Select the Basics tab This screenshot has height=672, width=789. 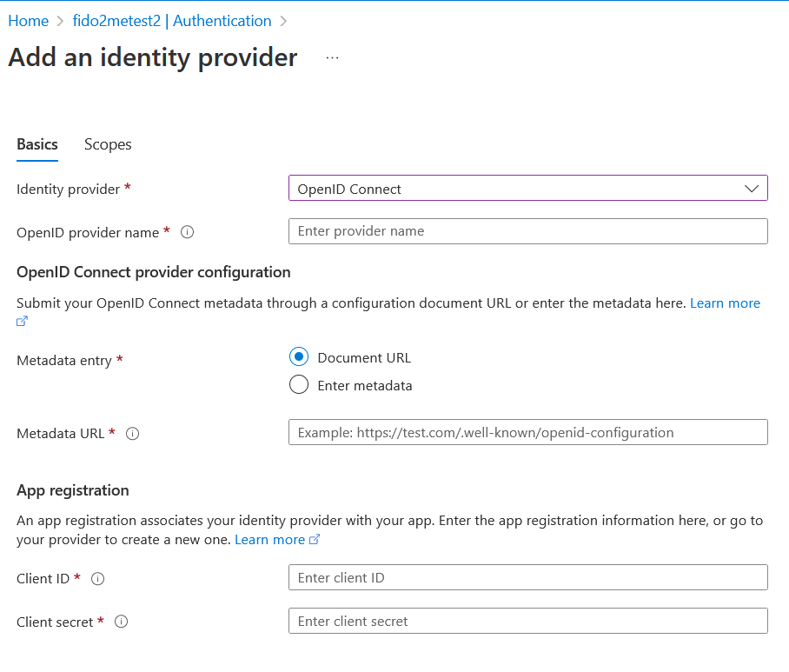tap(37, 144)
